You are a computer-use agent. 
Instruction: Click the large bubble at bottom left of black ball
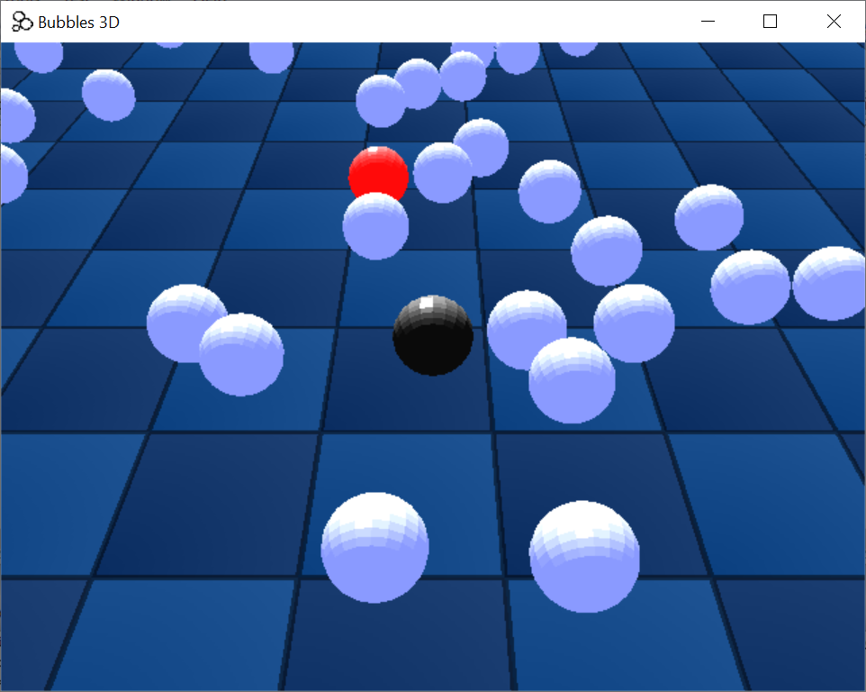pyautogui.click(x=374, y=547)
